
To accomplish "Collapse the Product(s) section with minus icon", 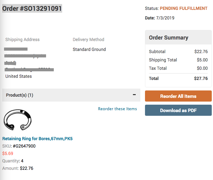I will click(134, 95).
